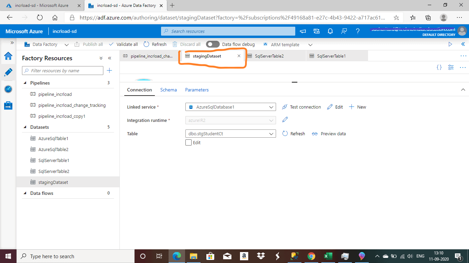
Task: Open the Manage toolbox hub
Action: (x=8, y=105)
